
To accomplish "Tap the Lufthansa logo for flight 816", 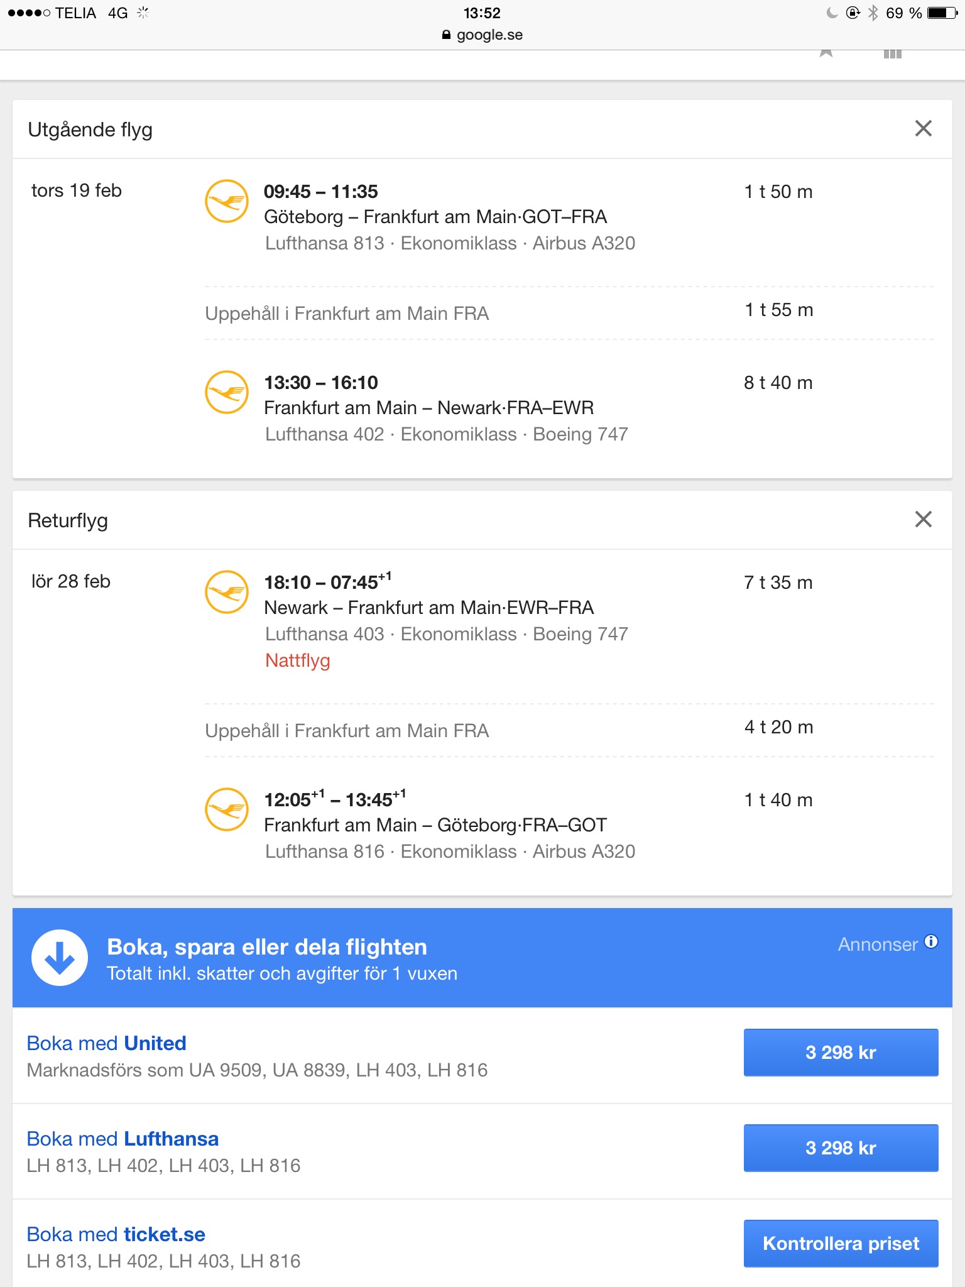I will click(227, 809).
